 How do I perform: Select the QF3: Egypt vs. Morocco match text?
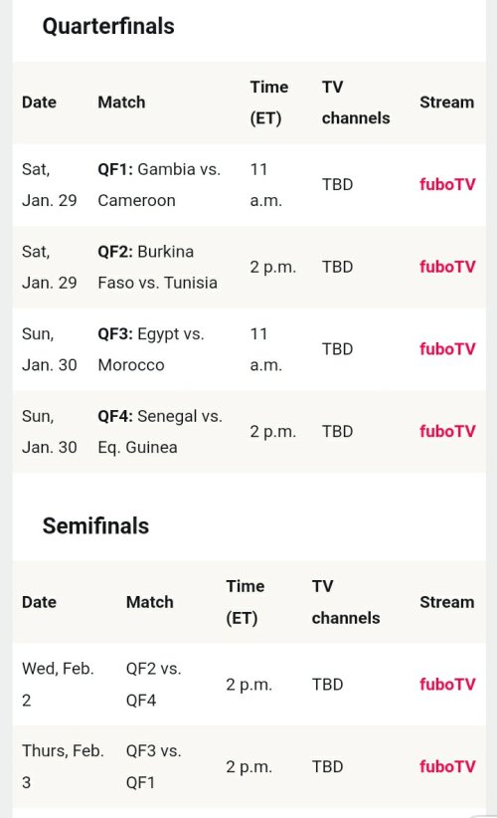(151, 349)
